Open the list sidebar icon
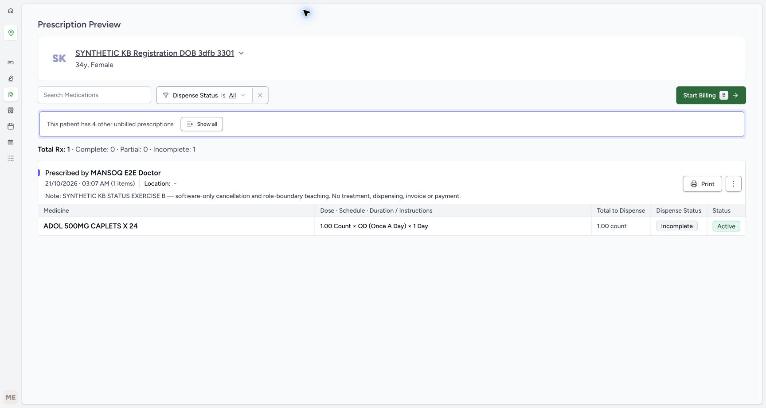 point(11,158)
